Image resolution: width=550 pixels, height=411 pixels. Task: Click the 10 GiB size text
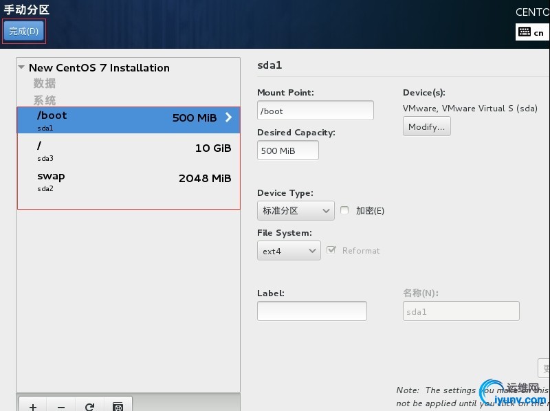[213, 148]
